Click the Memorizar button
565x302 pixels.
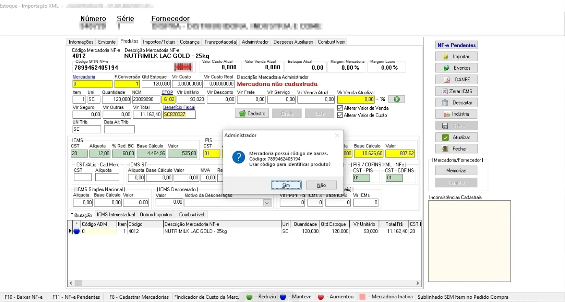(456, 170)
